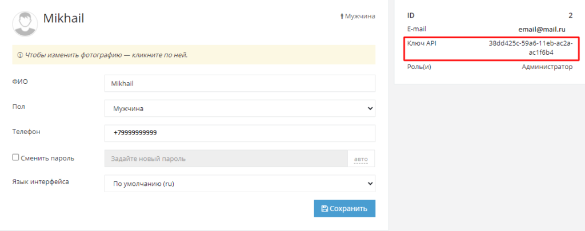This screenshot has height=231, width=585.
Task: Expand the Язык интерфейса dropdown
Action: point(240,184)
